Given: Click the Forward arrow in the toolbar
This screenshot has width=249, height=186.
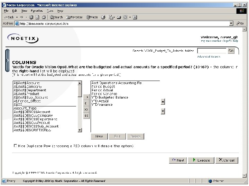Looking at the screenshot, I should coord(21,17).
